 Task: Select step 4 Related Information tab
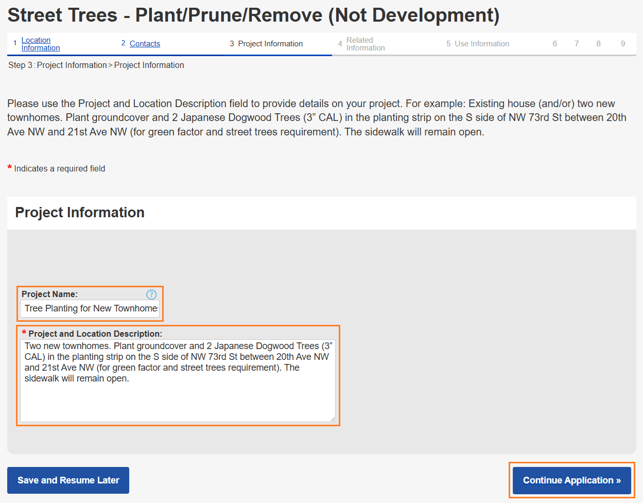(365, 44)
